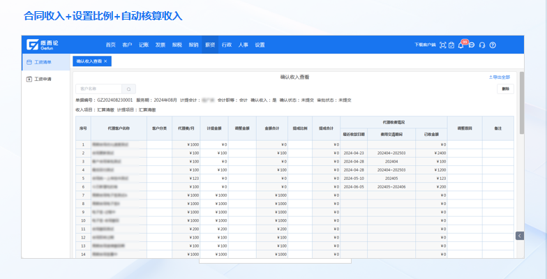
Task: Open the 薪资 menu
Action: pyautogui.click(x=210, y=45)
